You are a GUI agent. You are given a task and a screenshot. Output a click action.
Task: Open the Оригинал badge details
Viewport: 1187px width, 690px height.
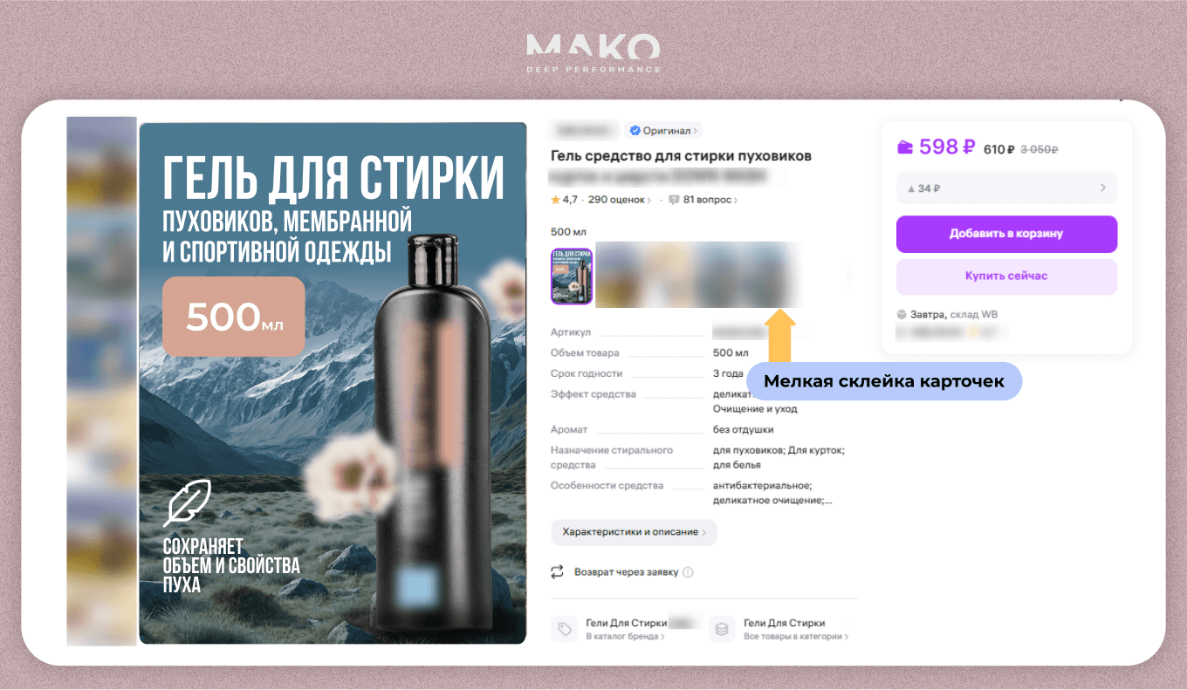tap(662, 131)
